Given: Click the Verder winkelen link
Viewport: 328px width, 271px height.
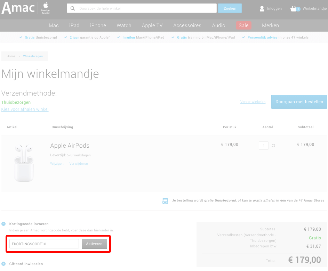Looking at the screenshot, I should pos(253,102).
